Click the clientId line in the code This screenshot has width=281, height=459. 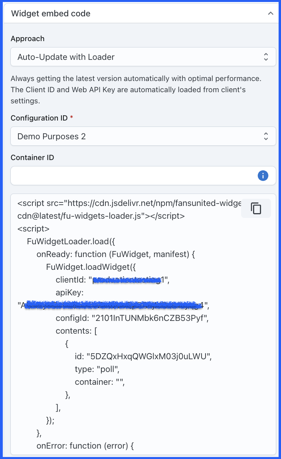113,280
